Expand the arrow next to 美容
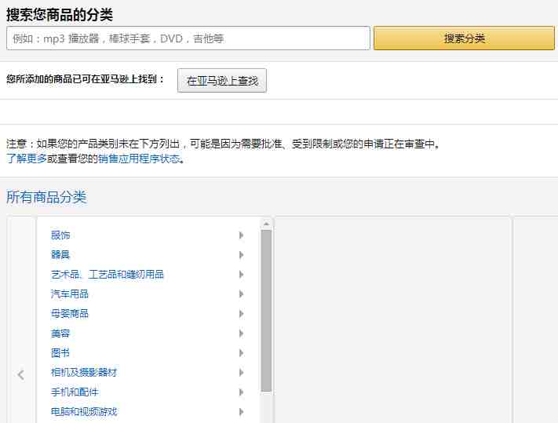 coord(241,334)
